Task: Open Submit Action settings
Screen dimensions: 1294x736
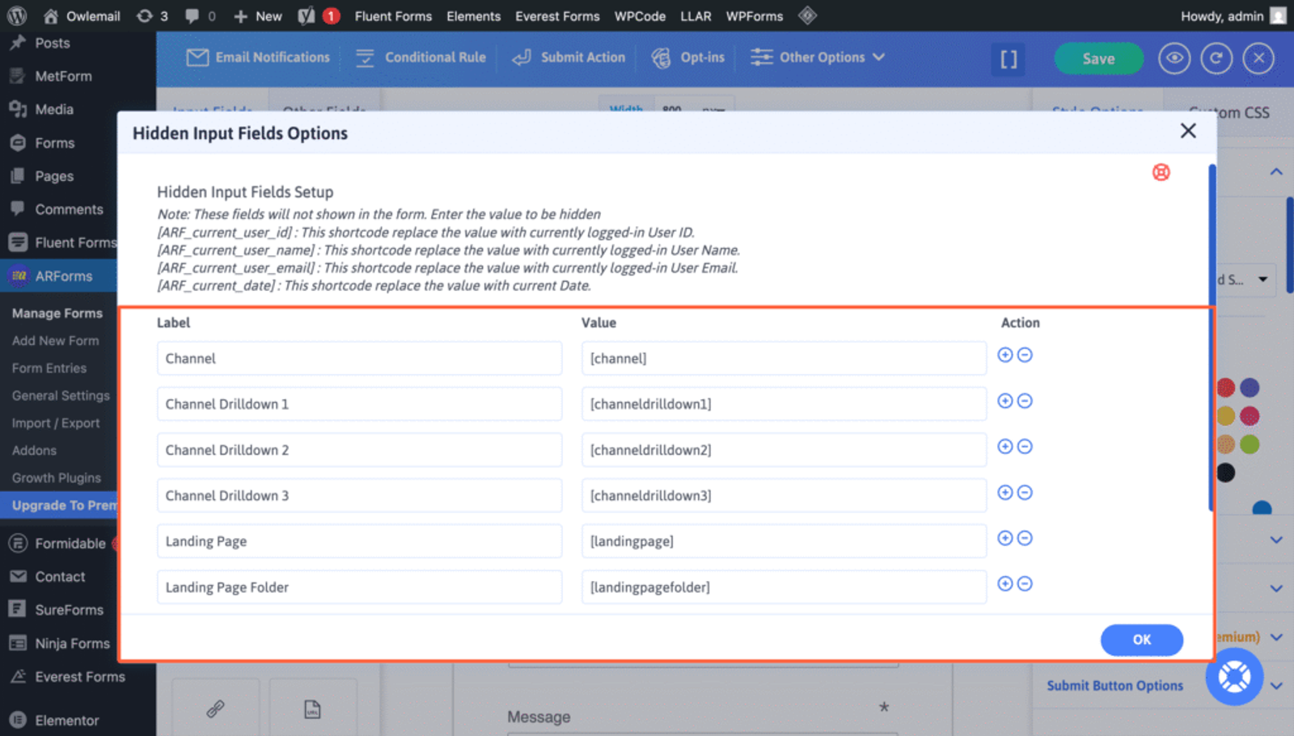Action: tap(569, 57)
